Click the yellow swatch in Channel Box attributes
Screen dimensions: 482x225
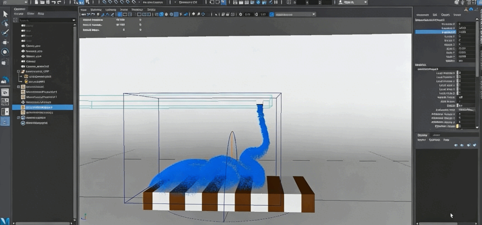coord(458,126)
